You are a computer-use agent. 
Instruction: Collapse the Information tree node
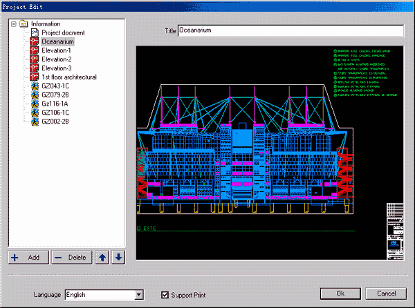14,24
